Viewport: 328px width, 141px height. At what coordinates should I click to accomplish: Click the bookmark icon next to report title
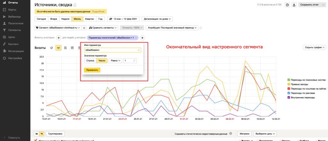75,5
